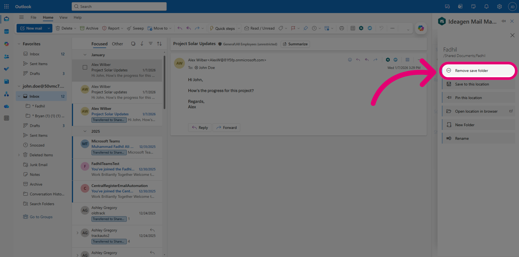Click Go to Groups link
519x257 pixels.
point(38,217)
